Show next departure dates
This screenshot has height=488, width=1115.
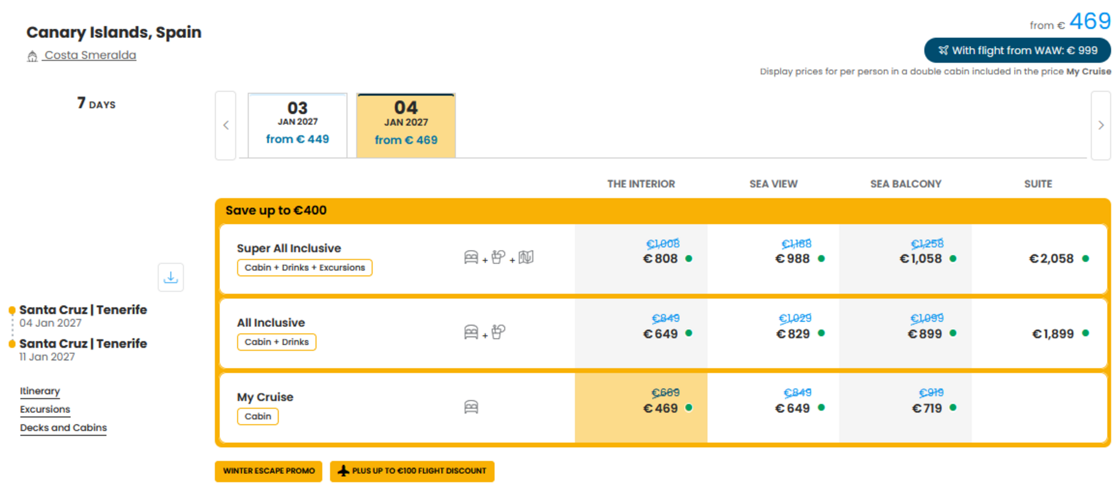pyautogui.click(x=1101, y=126)
